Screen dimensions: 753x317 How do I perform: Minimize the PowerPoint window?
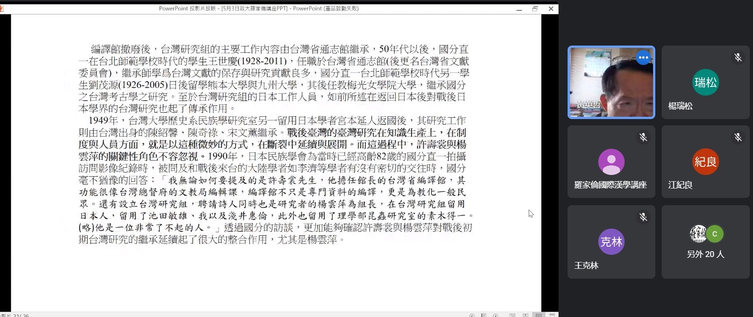tap(519, 9)
